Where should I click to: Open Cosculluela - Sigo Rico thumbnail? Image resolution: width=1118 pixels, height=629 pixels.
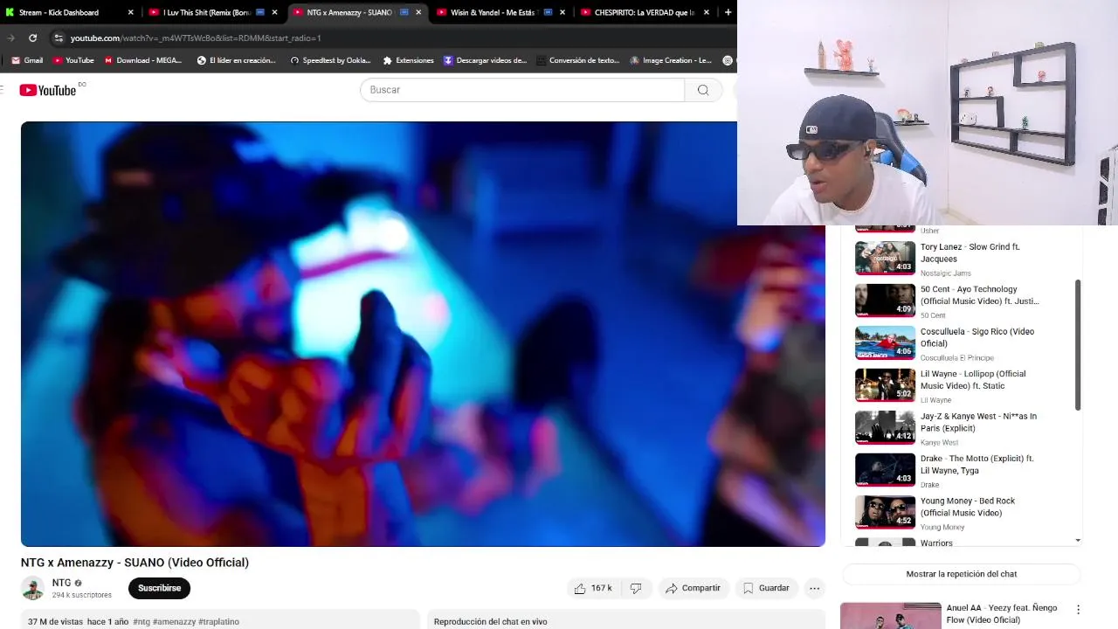tap(885, 342)
